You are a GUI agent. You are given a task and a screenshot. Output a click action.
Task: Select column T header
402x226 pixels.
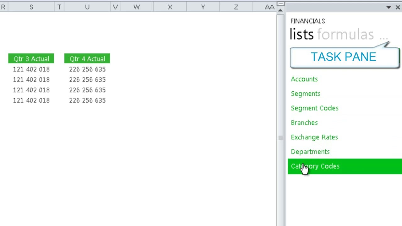(59, 7)
